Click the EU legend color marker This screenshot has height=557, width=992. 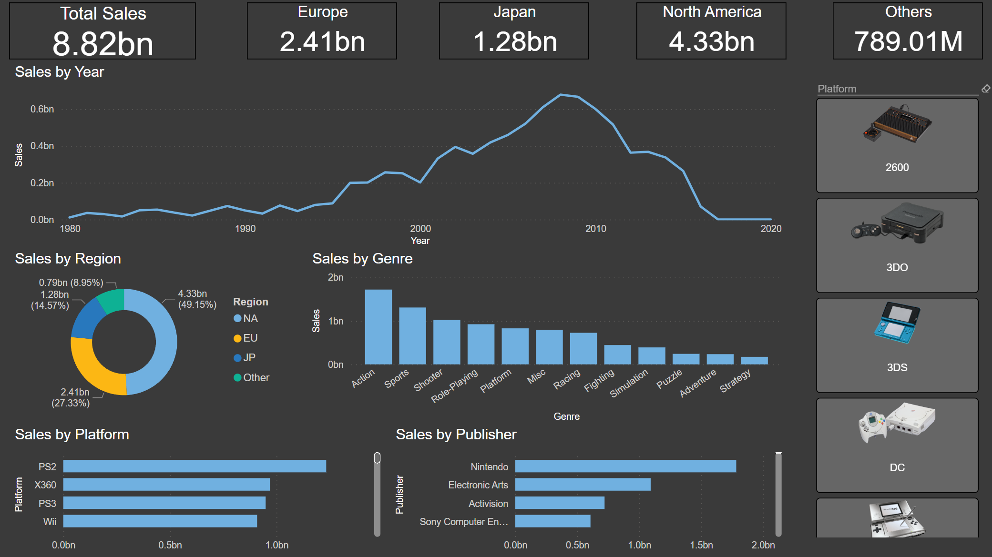(237, 338)
